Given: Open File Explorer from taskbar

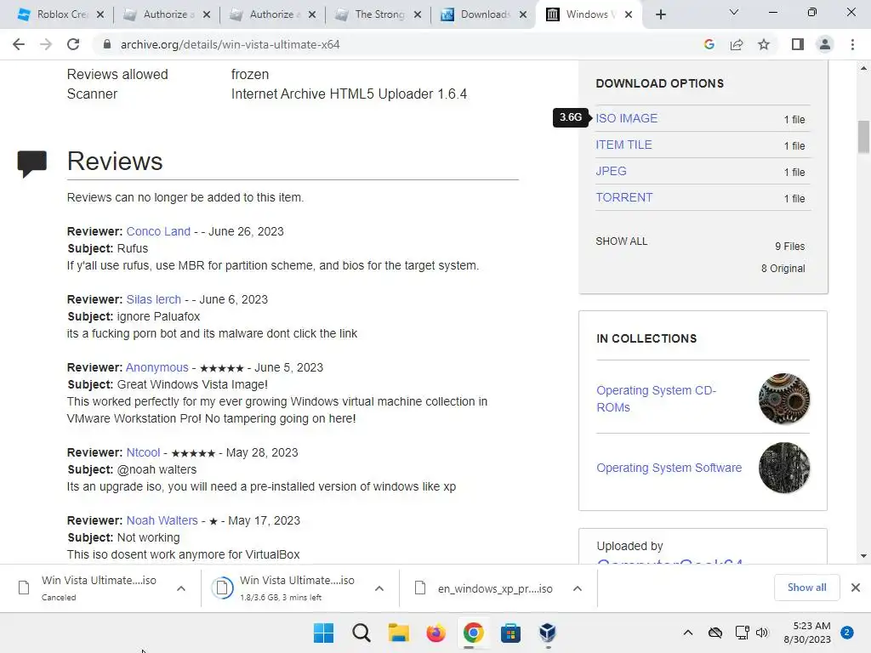Looking at the screenshot, I should click(x=398, y=633).
